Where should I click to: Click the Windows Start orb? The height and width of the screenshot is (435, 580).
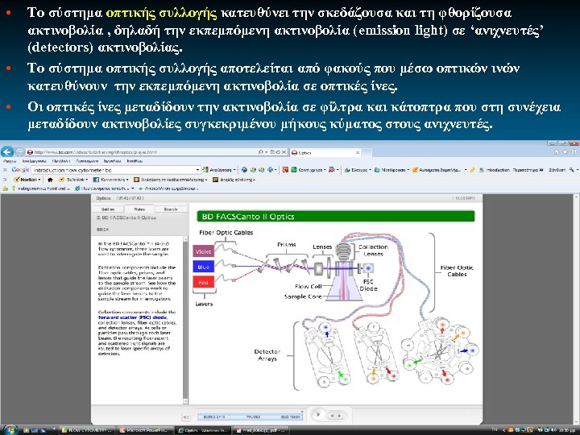10,429
